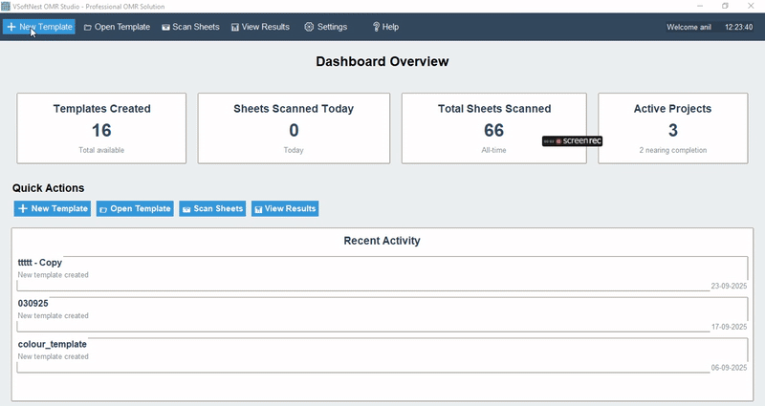Click the save icon beside View Results in the menu bar
The height and width of the screenshot is (406, 765).
pos(235,27)
